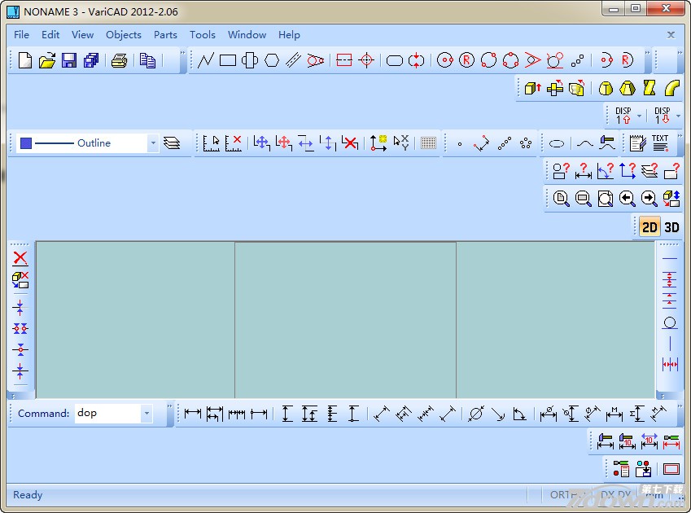Click the Print icon
691x513 pixels.
tap(119, 60)
